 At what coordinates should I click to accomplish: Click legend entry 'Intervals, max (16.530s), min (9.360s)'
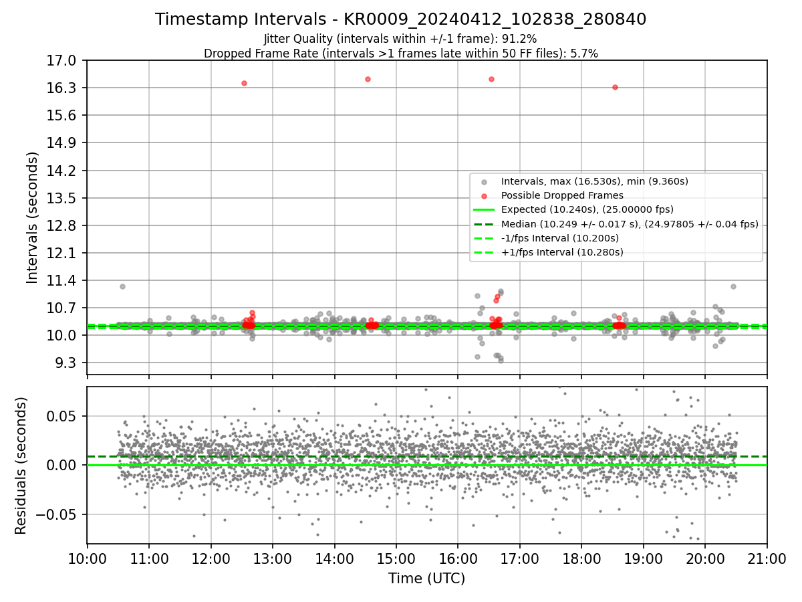pyautogui.click(x=594, y=181)
